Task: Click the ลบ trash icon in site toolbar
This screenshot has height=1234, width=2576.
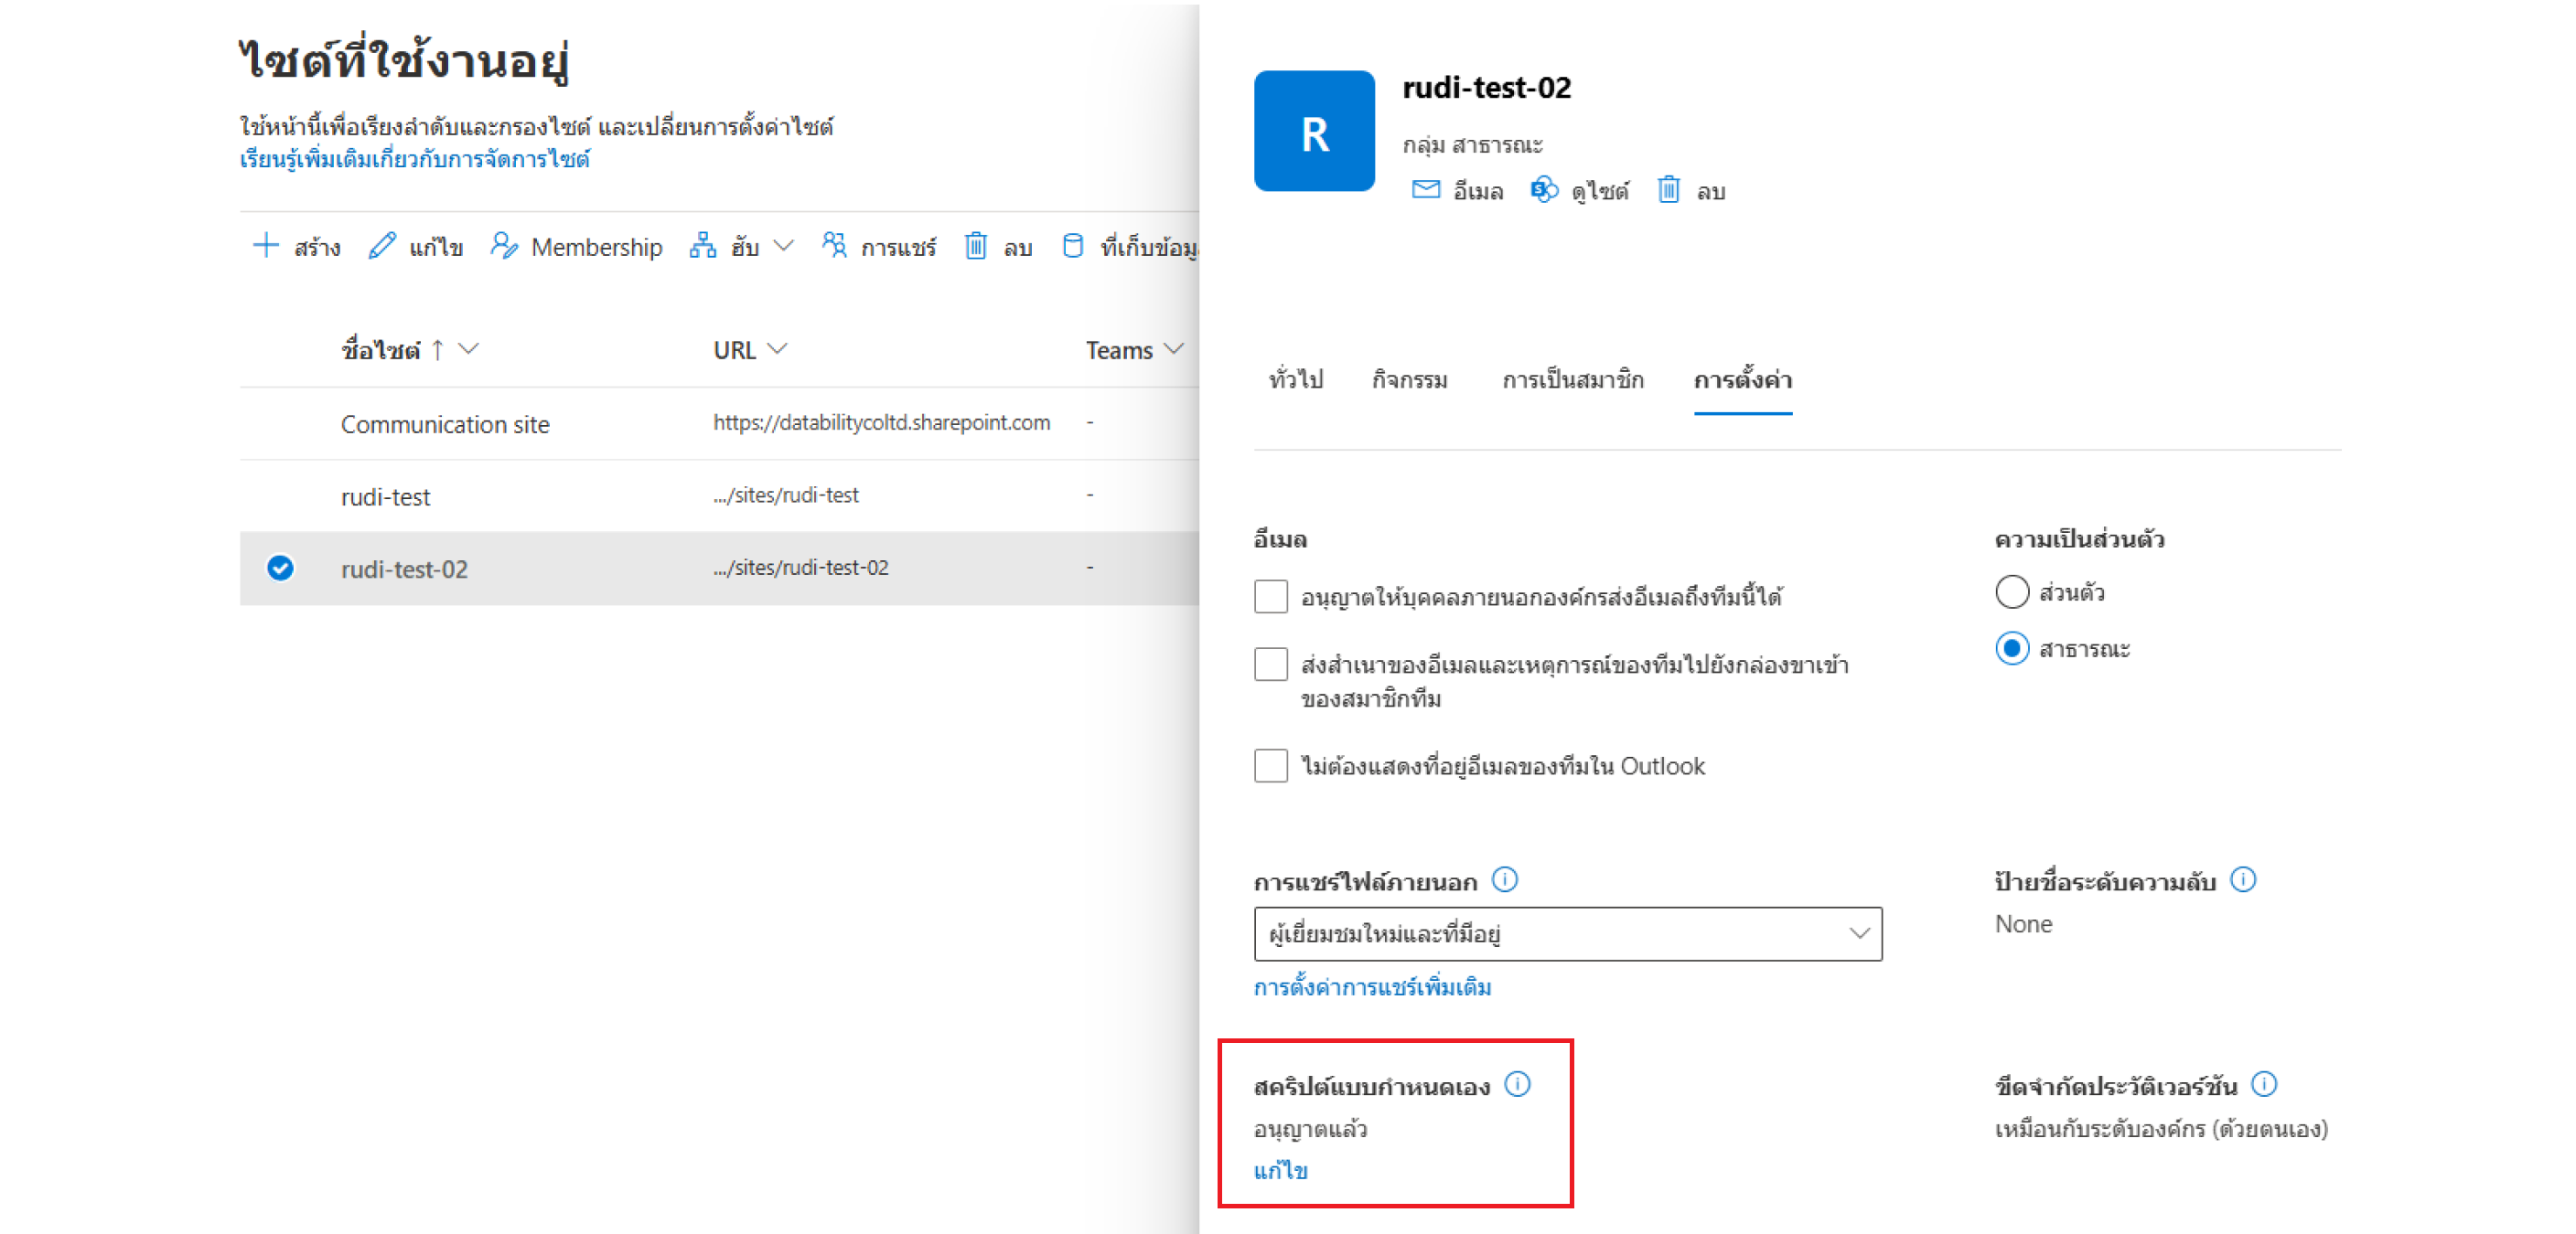Action: coord(975,246)
